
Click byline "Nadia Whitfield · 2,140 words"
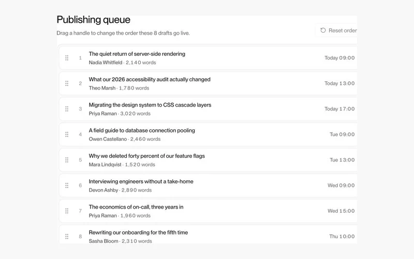pos(122,63)
